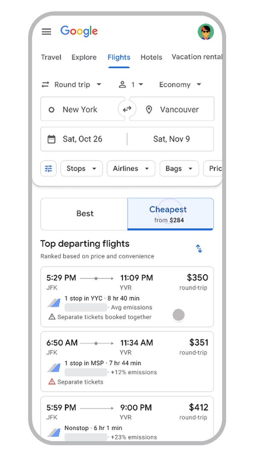Switch to the Hotels tab
Image resolution: width=265 pixels, height=462 pixels.
pos(151,57)
